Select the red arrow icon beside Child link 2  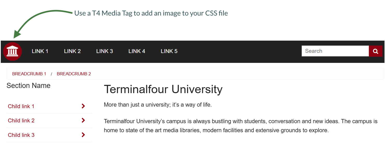click(83, 120)
